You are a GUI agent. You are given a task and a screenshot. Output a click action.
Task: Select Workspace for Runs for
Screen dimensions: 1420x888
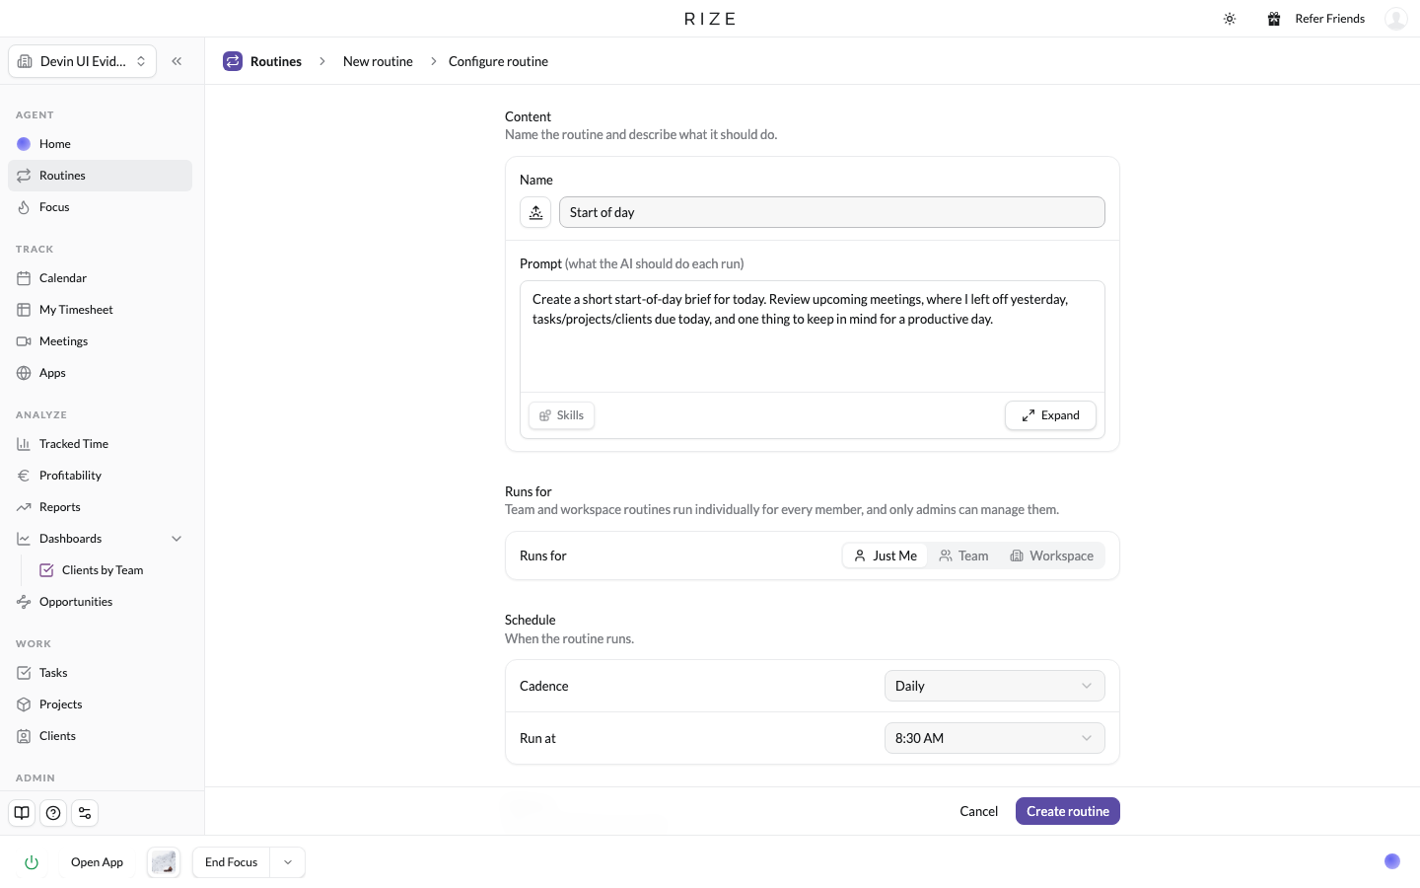coord(1051,555)
